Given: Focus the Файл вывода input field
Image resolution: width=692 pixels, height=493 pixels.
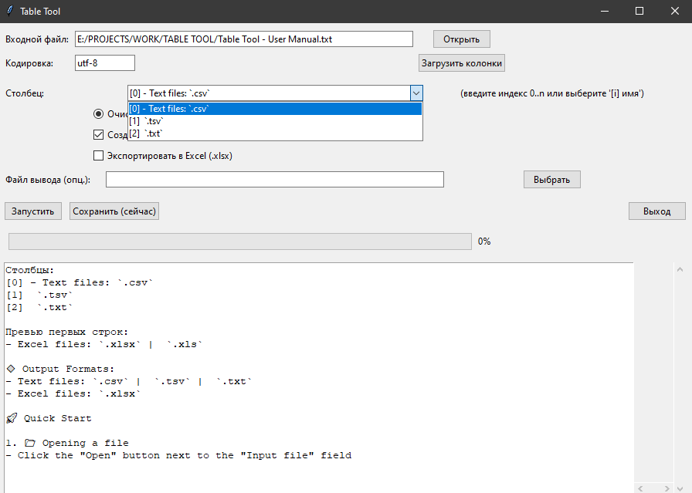Looking at the screenshot, I should tap(274, 180).
